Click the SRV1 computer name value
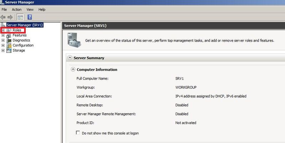The height and width of the screenshot is (143, 285). [180, 78]
